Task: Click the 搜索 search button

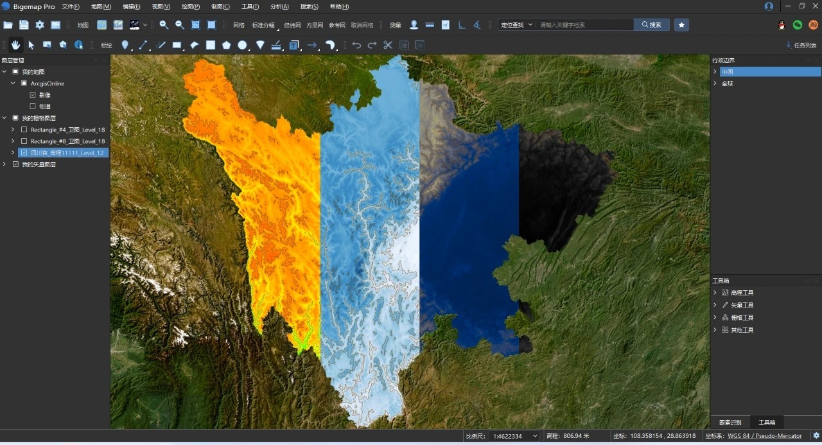Action: (651, 24)
